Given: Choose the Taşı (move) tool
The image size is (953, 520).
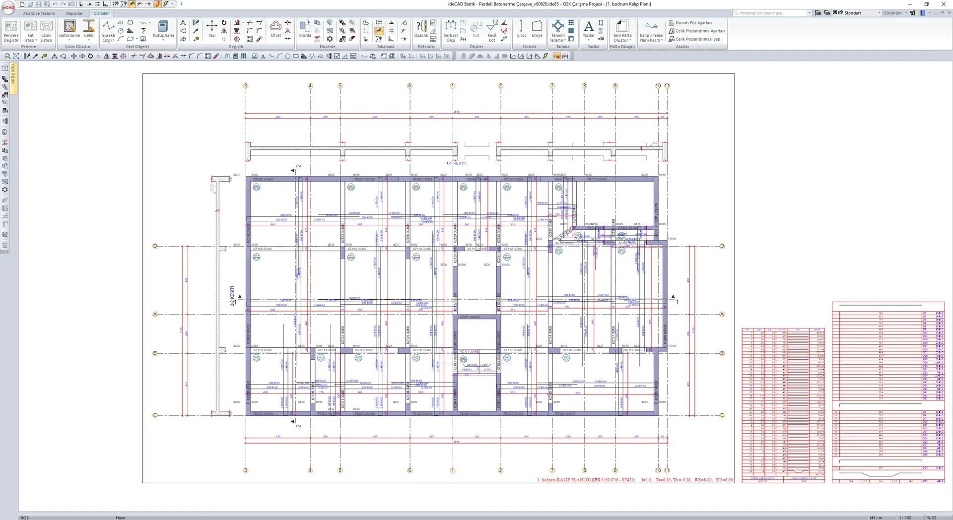Looking at the screenshot, I should coord(212,29).
